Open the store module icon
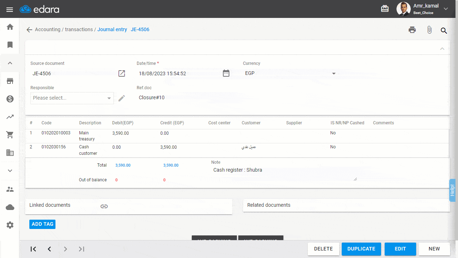458x258 pixels. point(10,81)
